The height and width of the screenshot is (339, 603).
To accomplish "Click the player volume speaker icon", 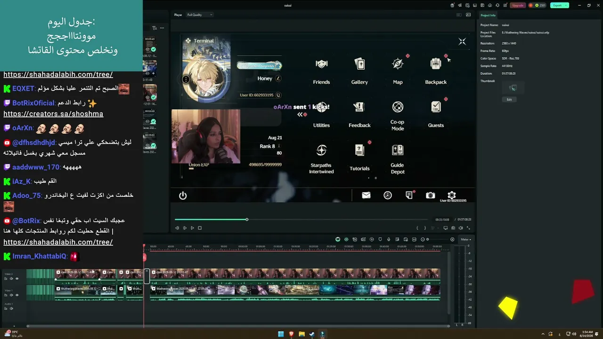I will tap(461, 228).
